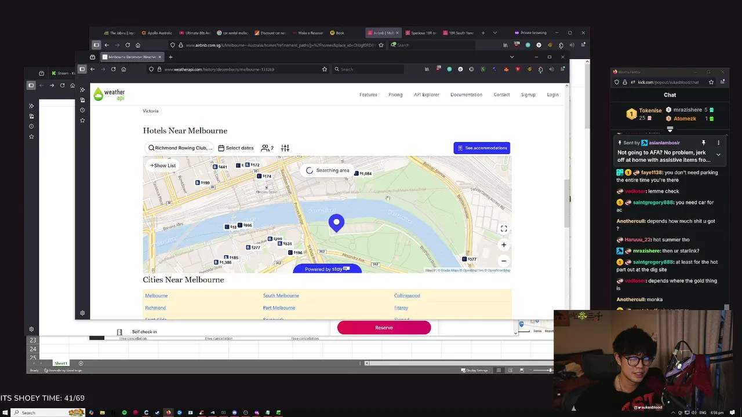Click the WeatherAPI logo
Viewport: 742px width, 417px height.
[109, 94]
